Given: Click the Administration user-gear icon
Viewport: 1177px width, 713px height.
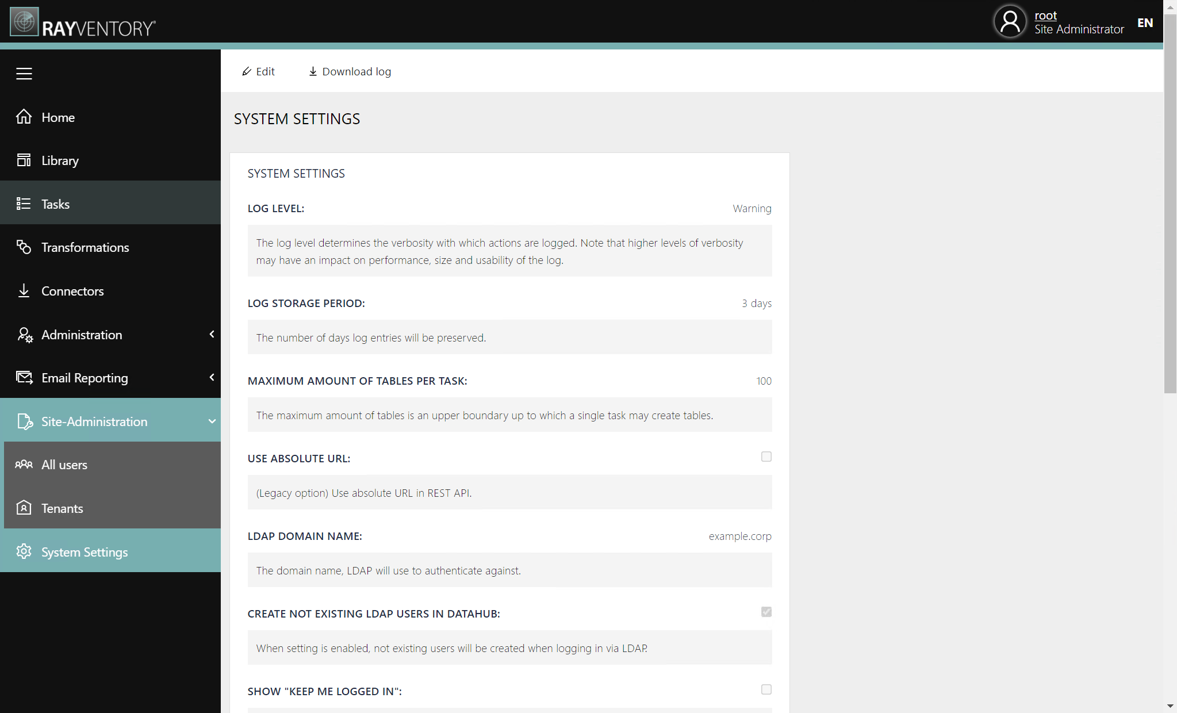Looking at the screenshot, I should 25,335.
